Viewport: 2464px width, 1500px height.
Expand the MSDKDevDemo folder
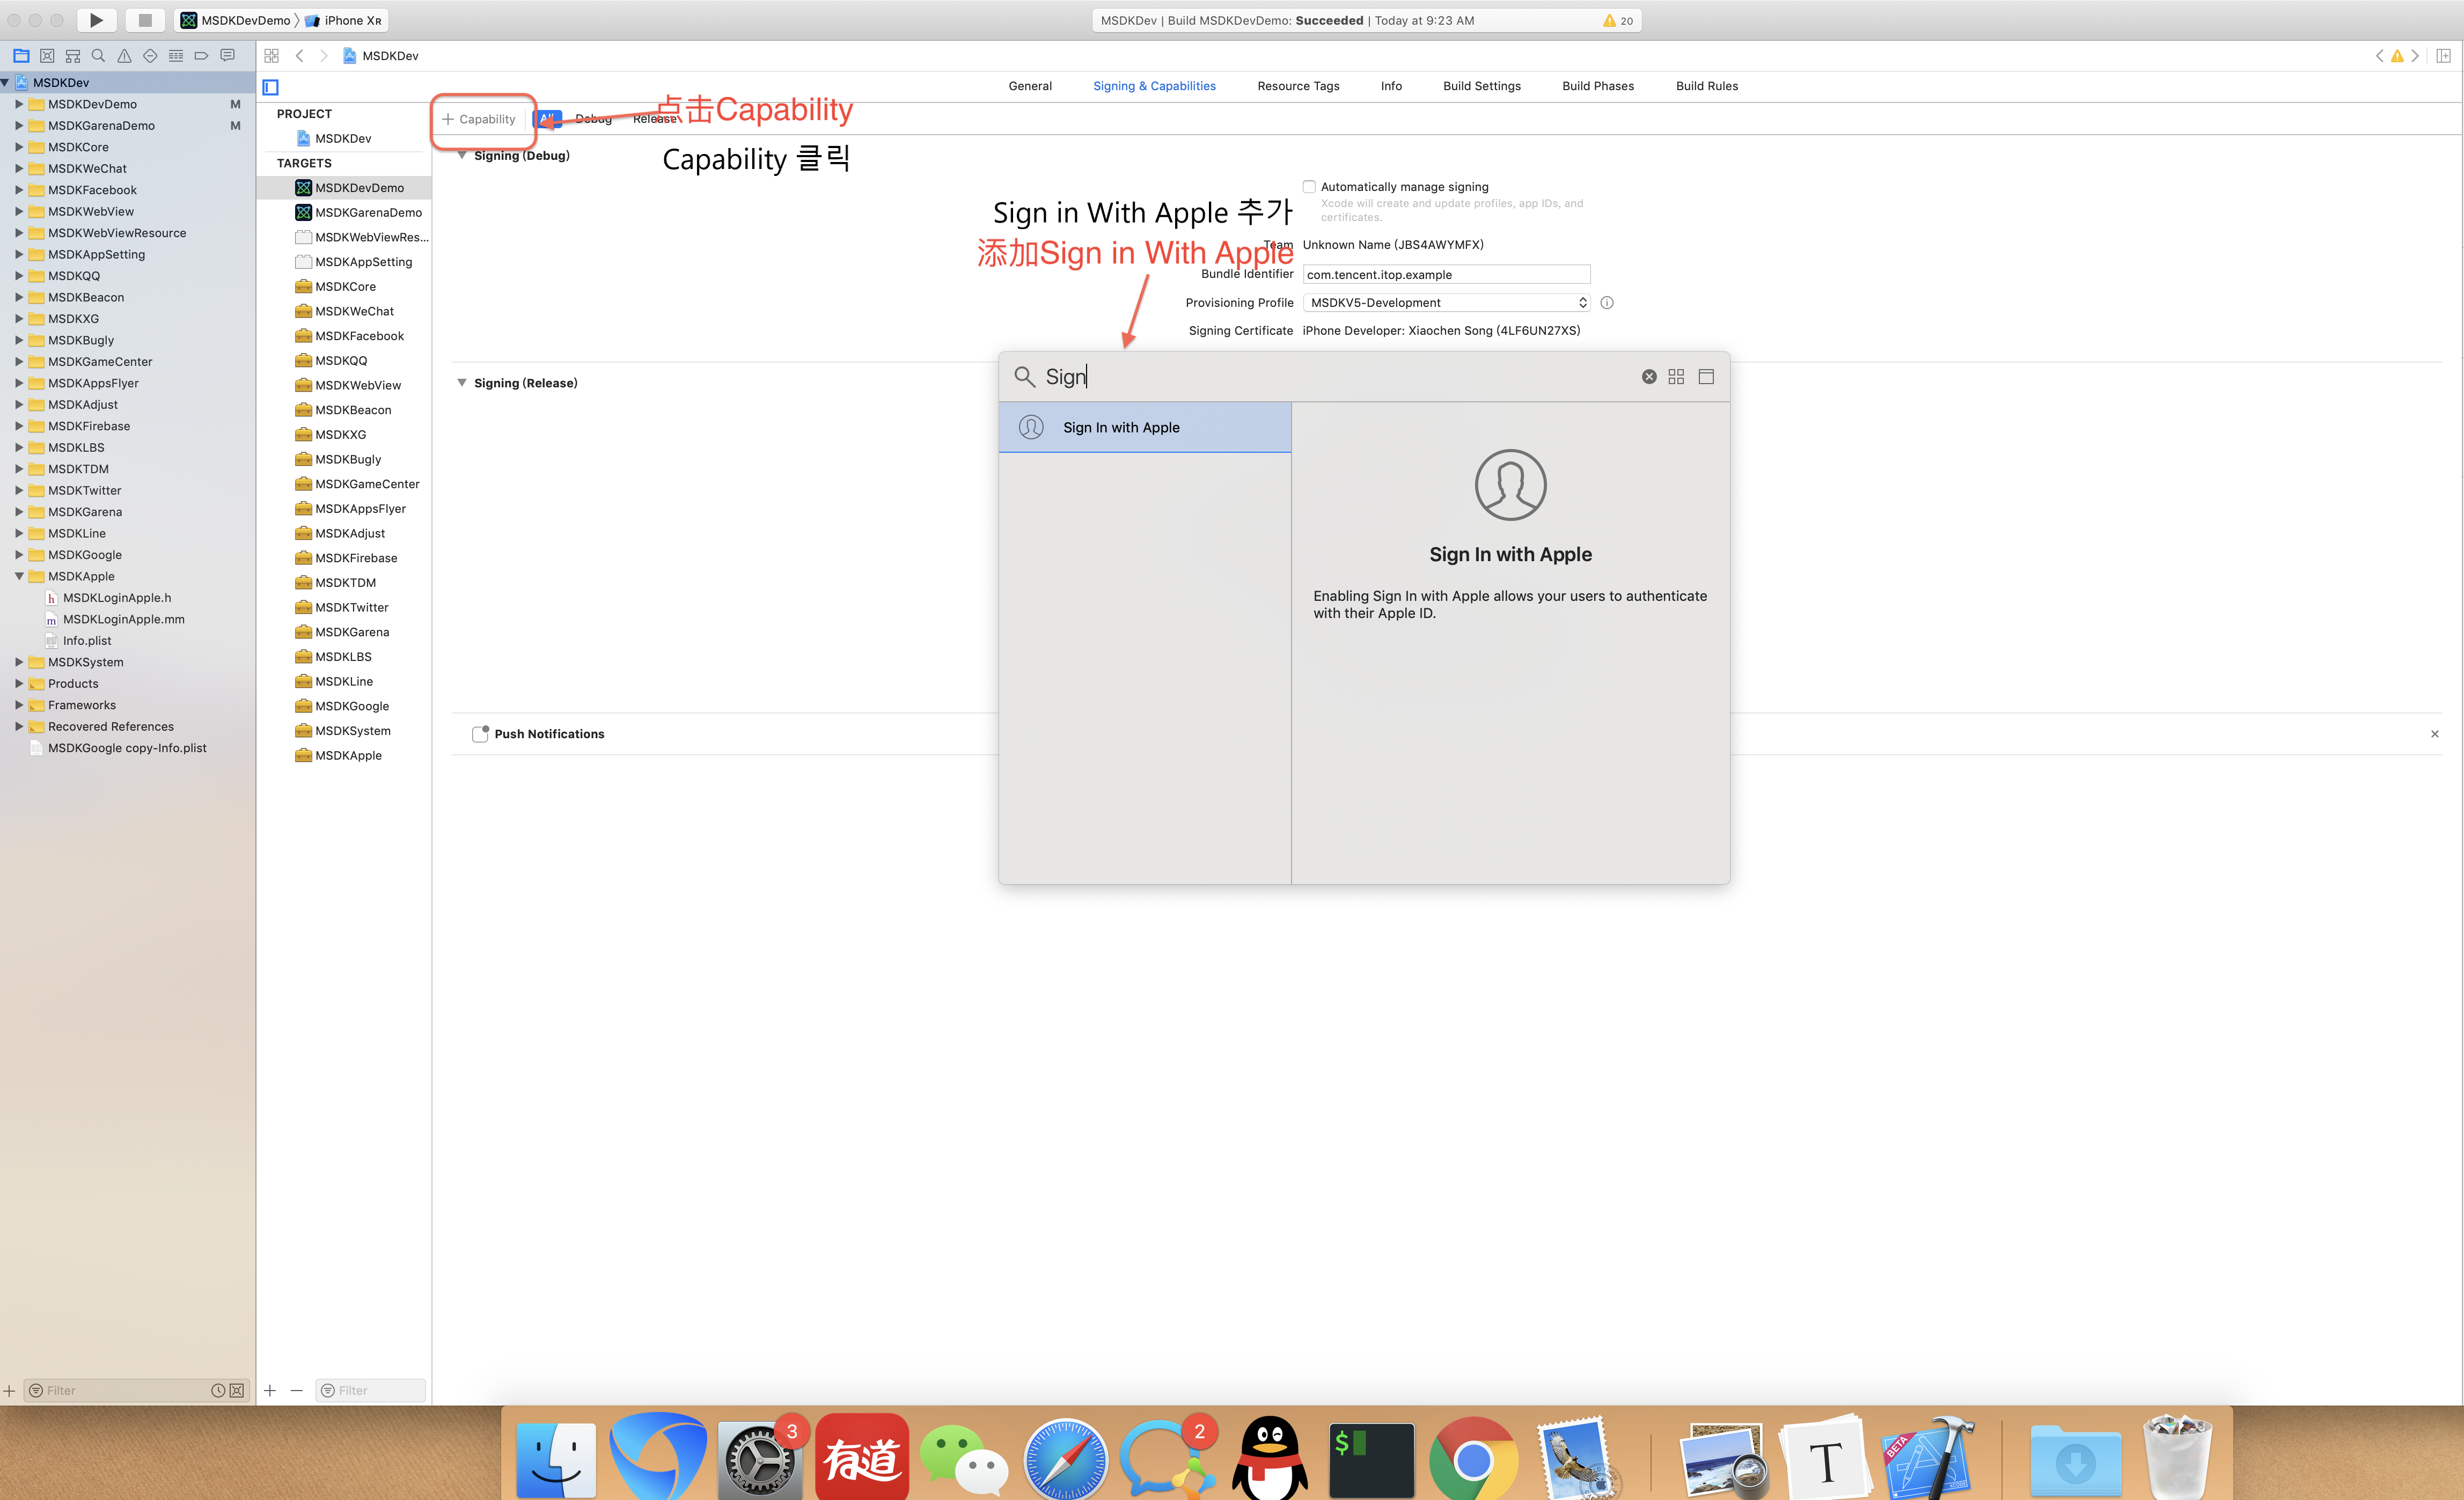(19, 104)
